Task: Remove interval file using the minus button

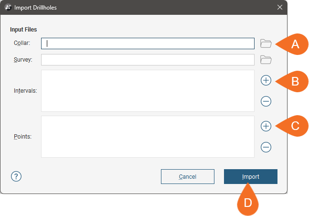Action: tap(266, 101)
